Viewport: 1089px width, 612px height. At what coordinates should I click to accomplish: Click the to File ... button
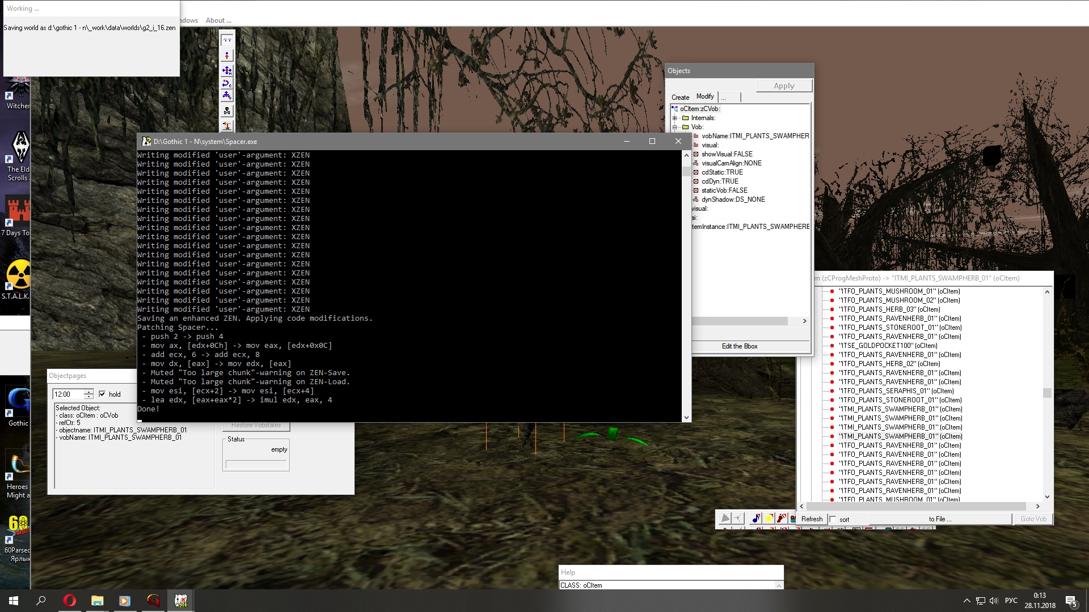[x=940, y=519]
